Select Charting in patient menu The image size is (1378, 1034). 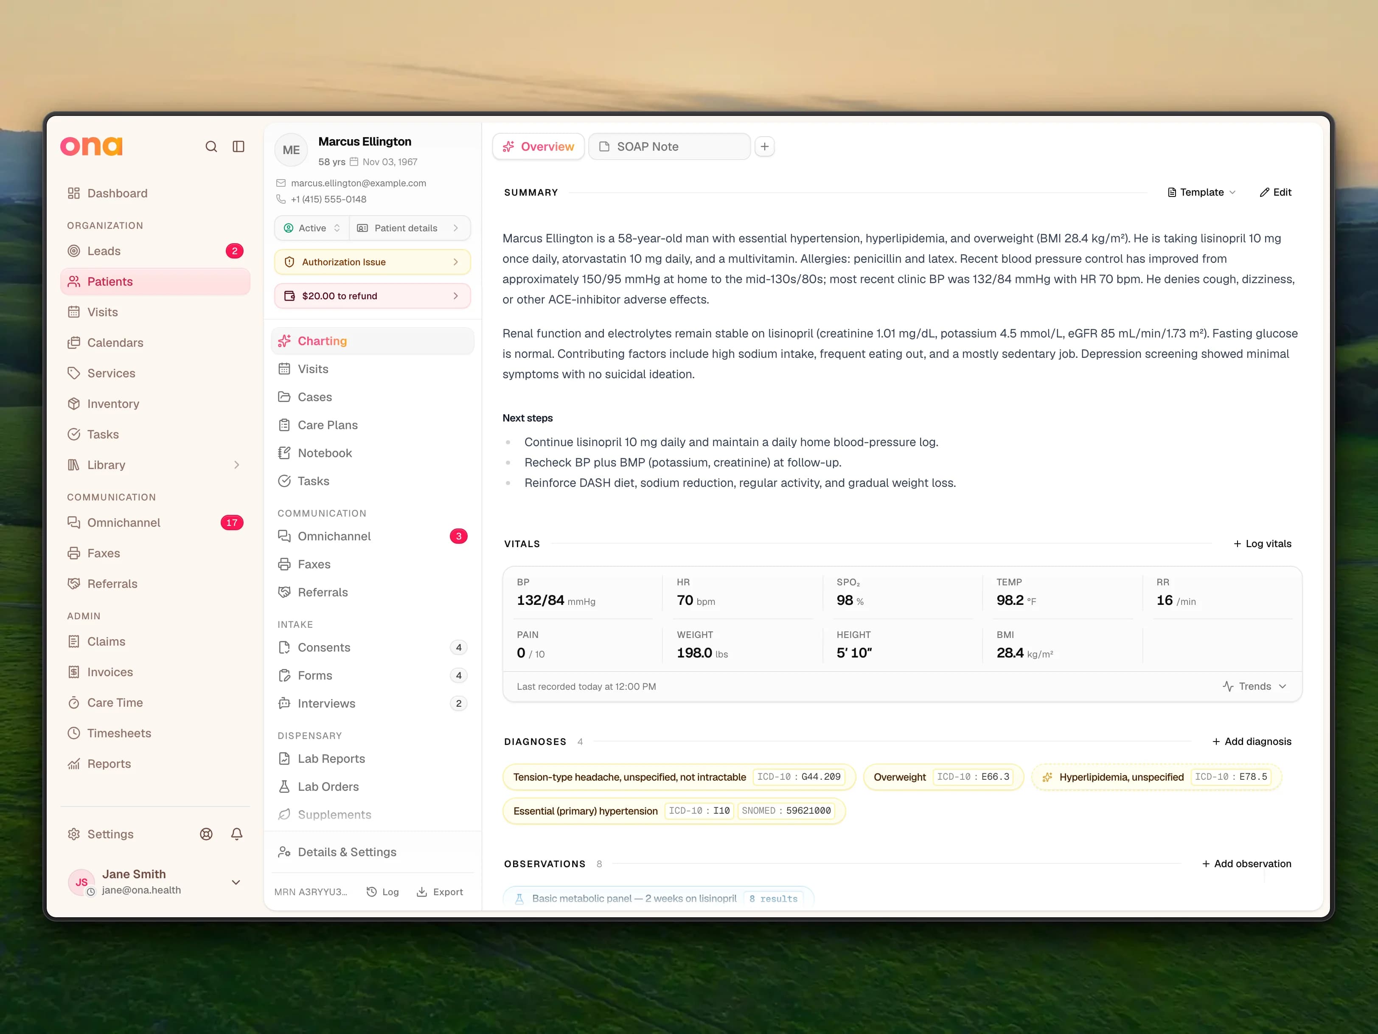coord(373,341)
